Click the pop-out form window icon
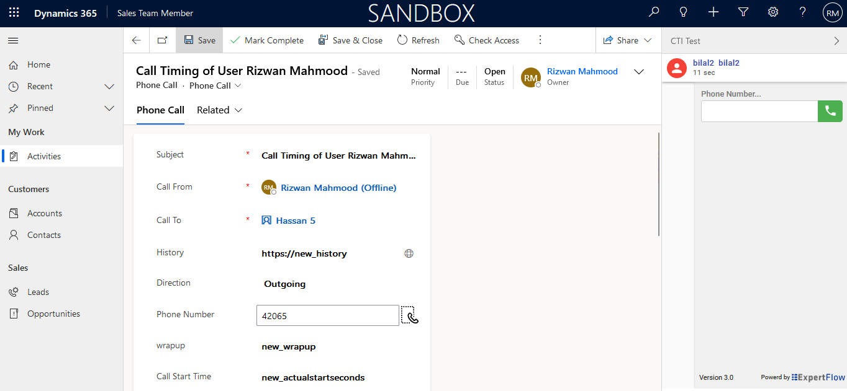The width and height of the screenshot is (847, 391). pyautogui.click(x=162, y=40)
